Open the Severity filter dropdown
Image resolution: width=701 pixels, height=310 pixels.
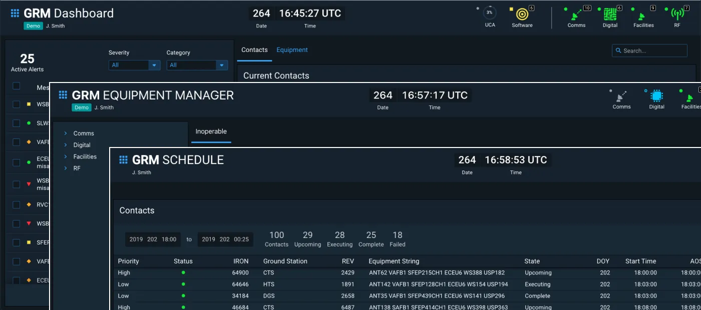coord(134,65)
